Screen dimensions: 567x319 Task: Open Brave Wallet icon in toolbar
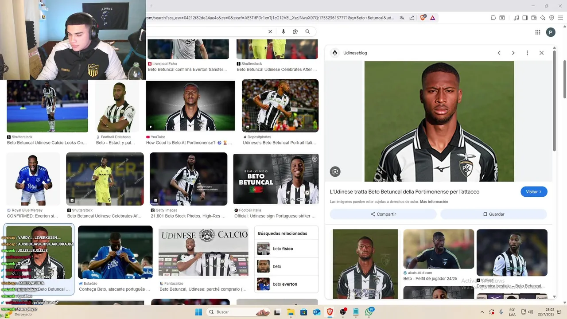(x=534, y=18)
